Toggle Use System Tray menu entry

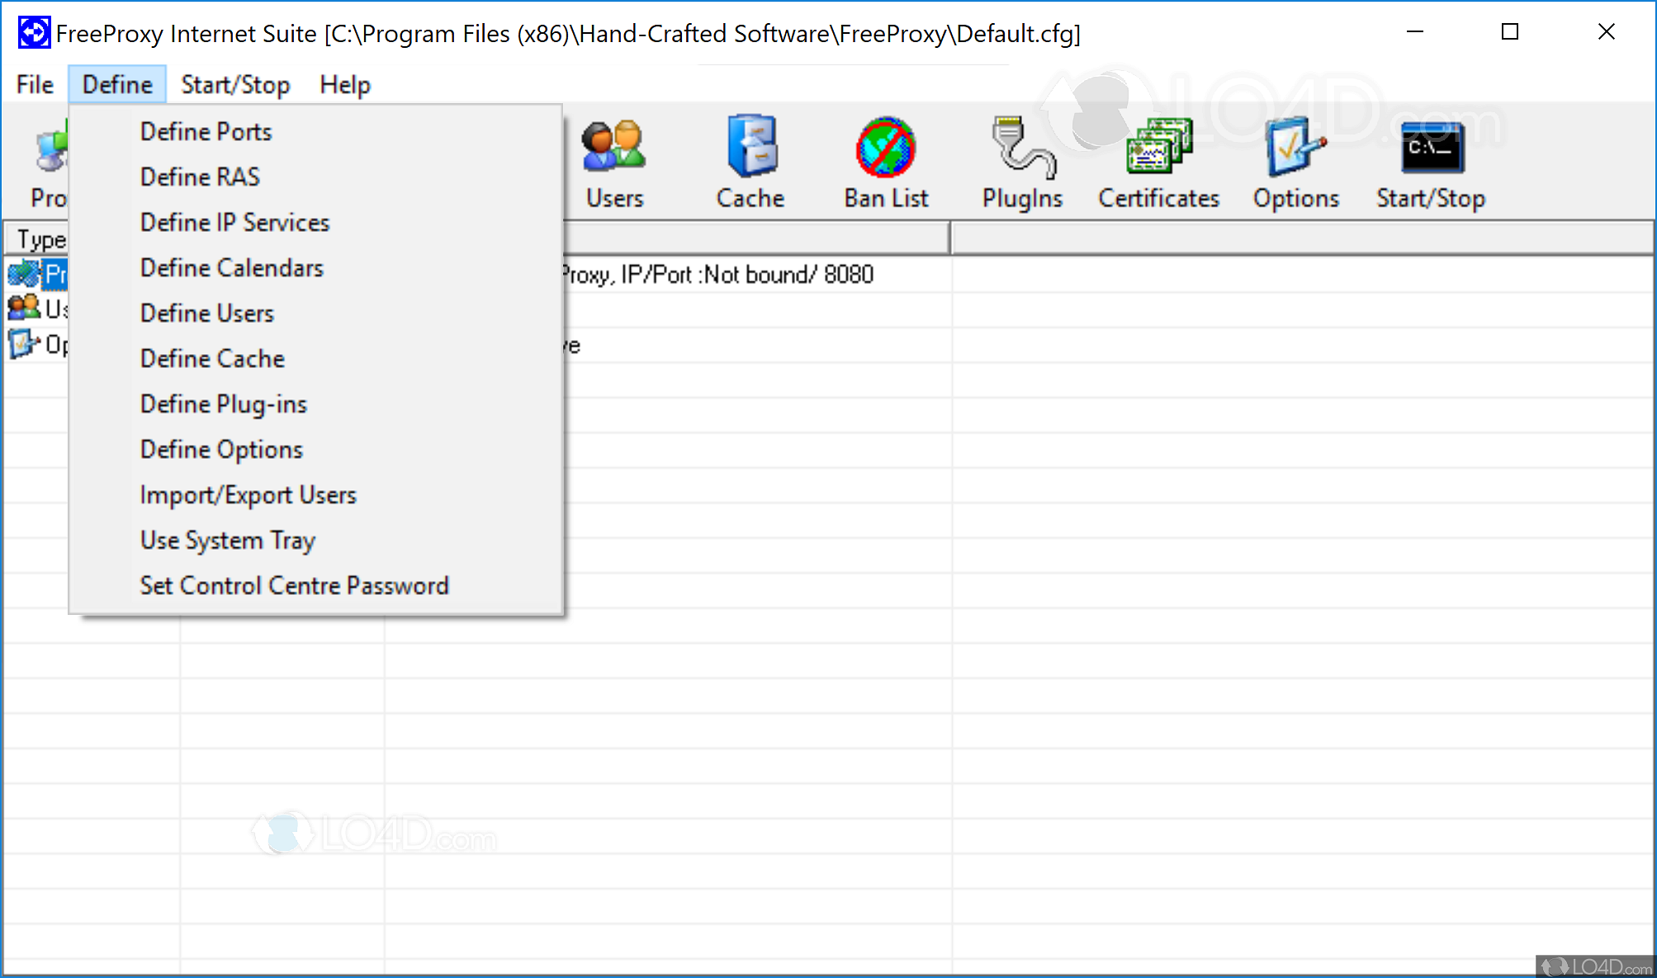click(x=315, y=540)
